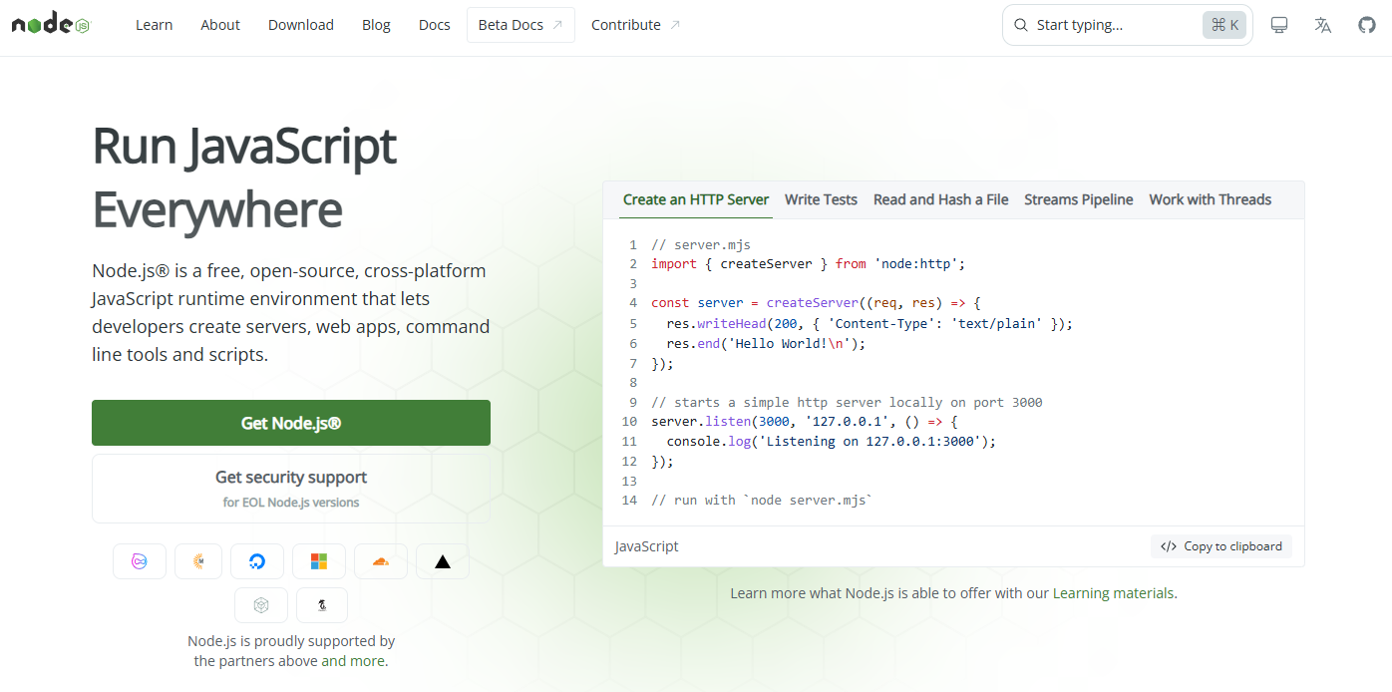Open the Contribute external link

pyautogui.click(x=636, y=25)
